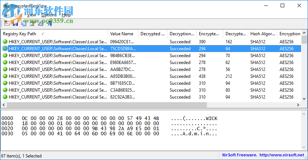Screen dimensions: 308x160
Task: Open the Edit menu
Action: pos(18,15)
